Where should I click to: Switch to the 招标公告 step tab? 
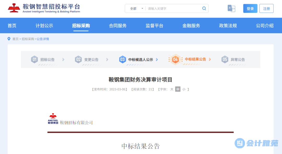(x=47, y=60)
